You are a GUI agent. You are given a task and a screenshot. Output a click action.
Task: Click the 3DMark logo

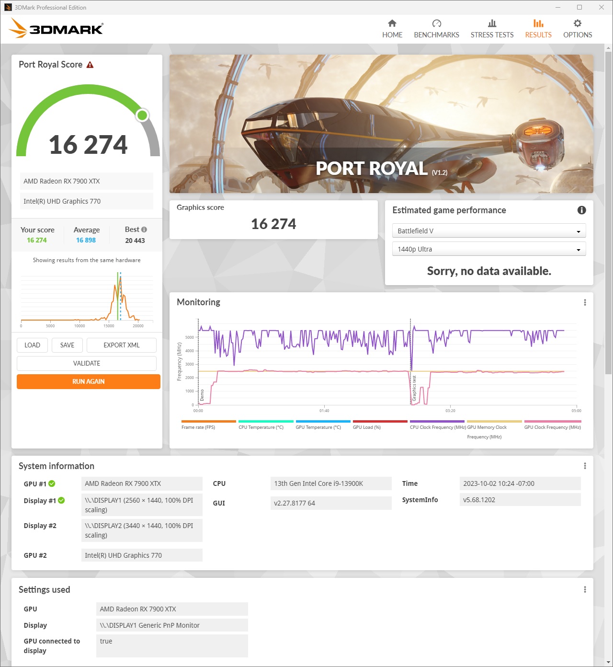[56, 28]
